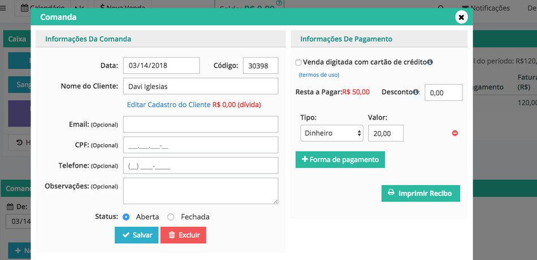Click the help icon next to Saldo

click(279, 3)
